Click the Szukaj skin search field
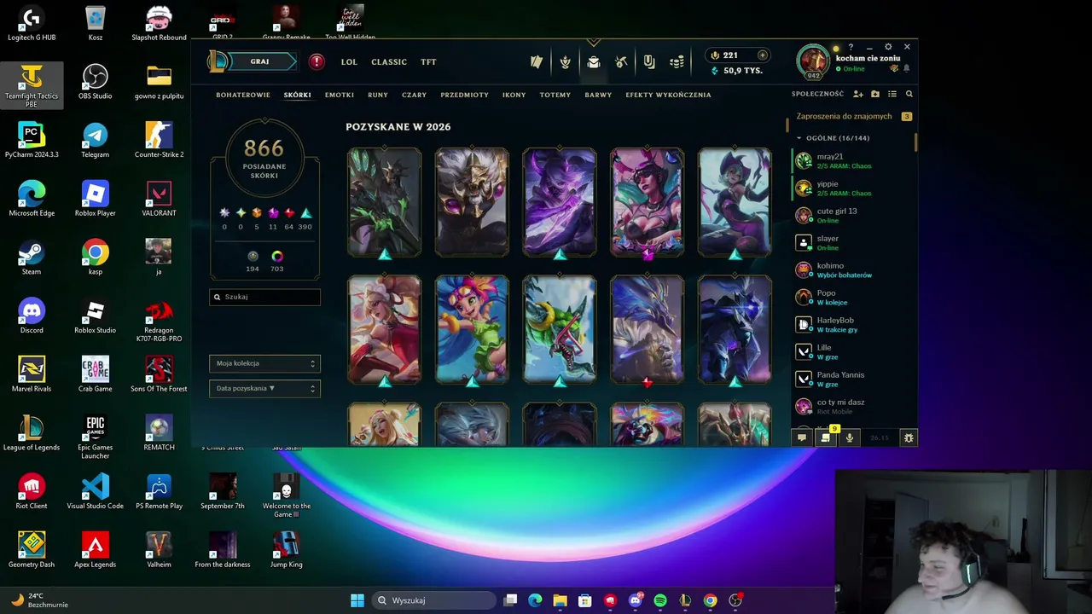The height and width of the screenshot is (614, 1092). [264, 297]
